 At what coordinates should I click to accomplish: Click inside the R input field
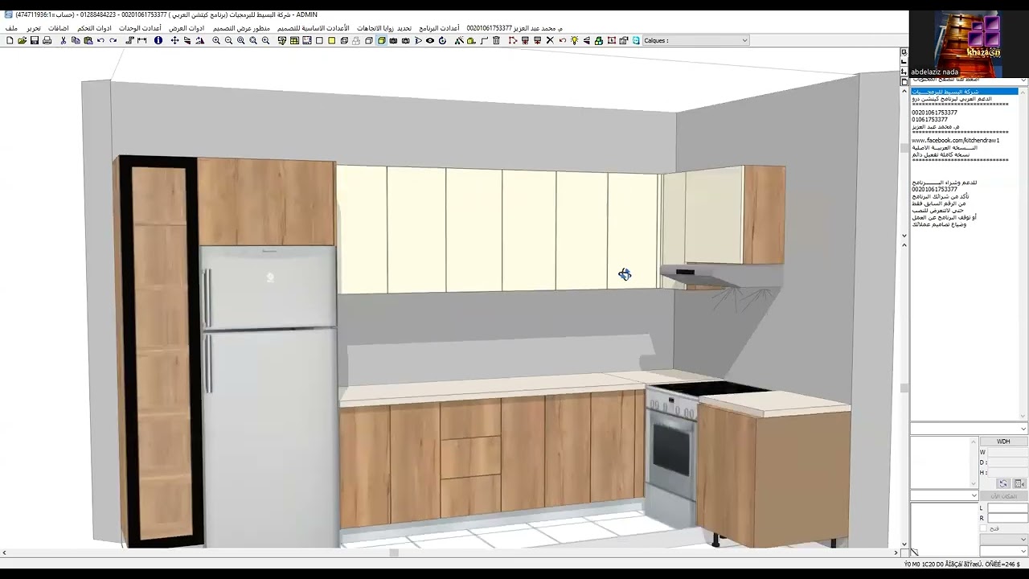click(x=1007, y=518)
